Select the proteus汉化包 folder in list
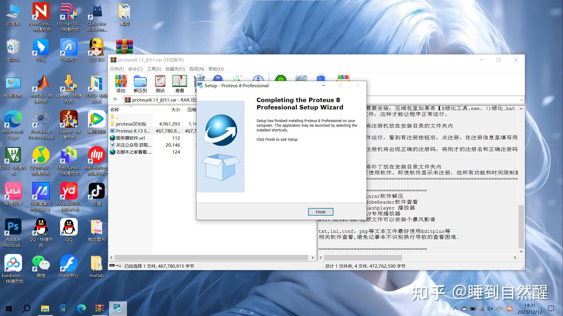563x316 pixels. click(x=131, y=124)
